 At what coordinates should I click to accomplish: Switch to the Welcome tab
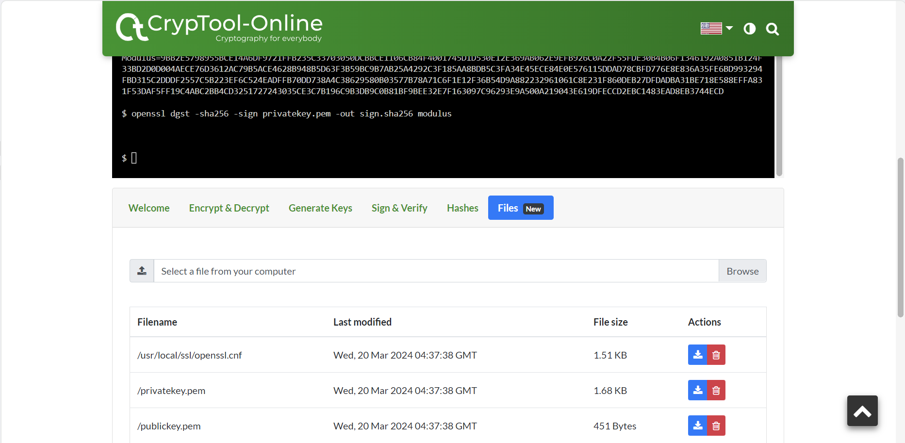(149, 208)
